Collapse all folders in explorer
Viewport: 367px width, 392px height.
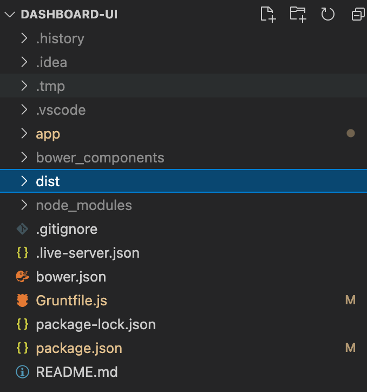click(x=358, y=15)
